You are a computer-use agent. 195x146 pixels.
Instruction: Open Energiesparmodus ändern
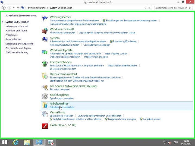coord(63,69)
